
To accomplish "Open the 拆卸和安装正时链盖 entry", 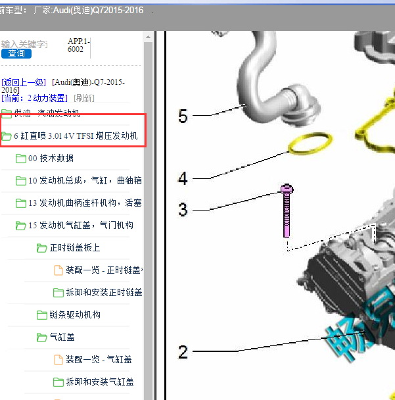I will (104, 292).
